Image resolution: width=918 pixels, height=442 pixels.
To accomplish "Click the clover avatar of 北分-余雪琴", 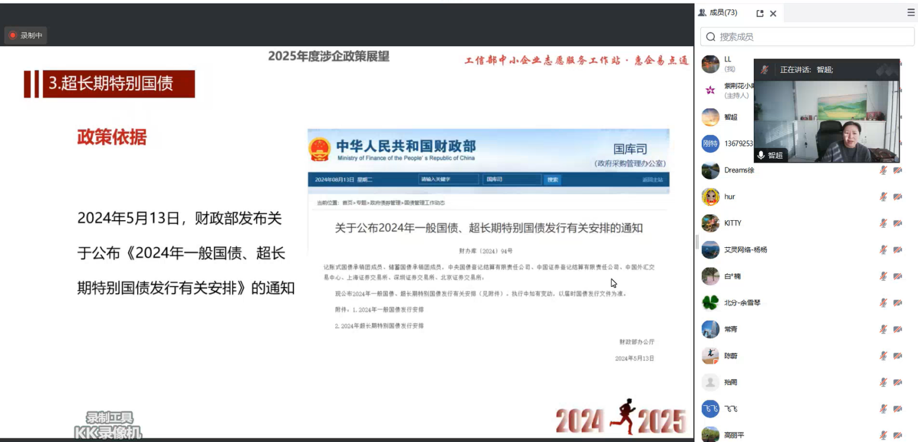I will click(710, 303).
